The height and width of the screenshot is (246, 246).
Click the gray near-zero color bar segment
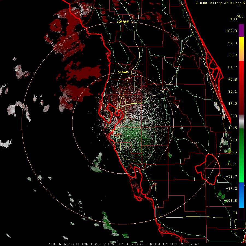pyautogui.click(x=241, y=122)
